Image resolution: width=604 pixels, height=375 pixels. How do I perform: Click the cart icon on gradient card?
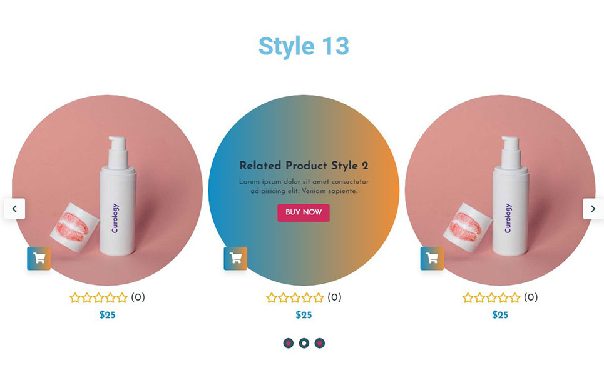235,259
